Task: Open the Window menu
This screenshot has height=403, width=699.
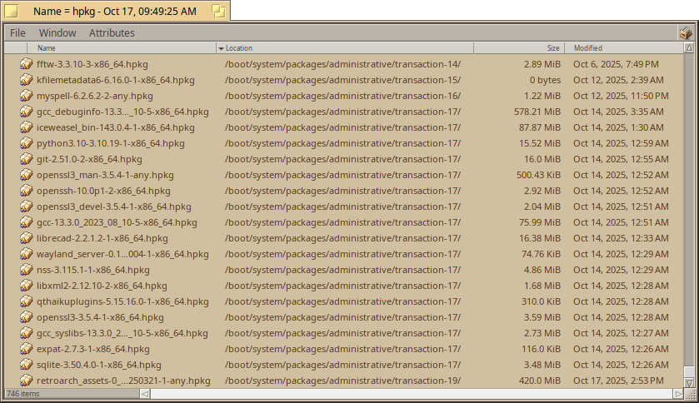Action: pyautogui.click(x=57, y=33)
